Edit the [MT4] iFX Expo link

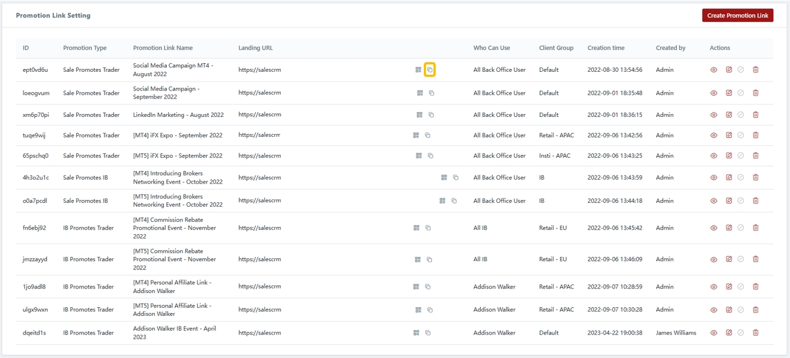pyautogui.click(x=728, y=135)
